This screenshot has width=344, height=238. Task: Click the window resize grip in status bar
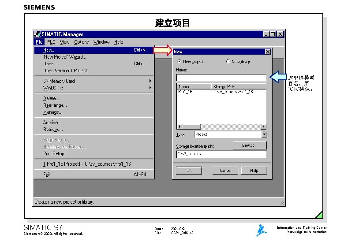282,202
